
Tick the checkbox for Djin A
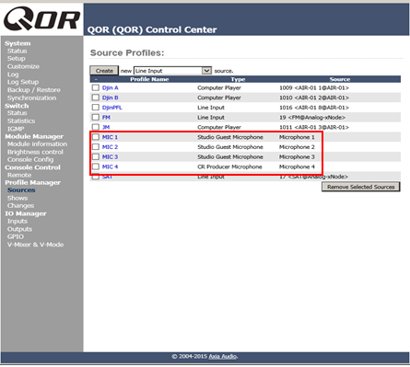(96, 87)
